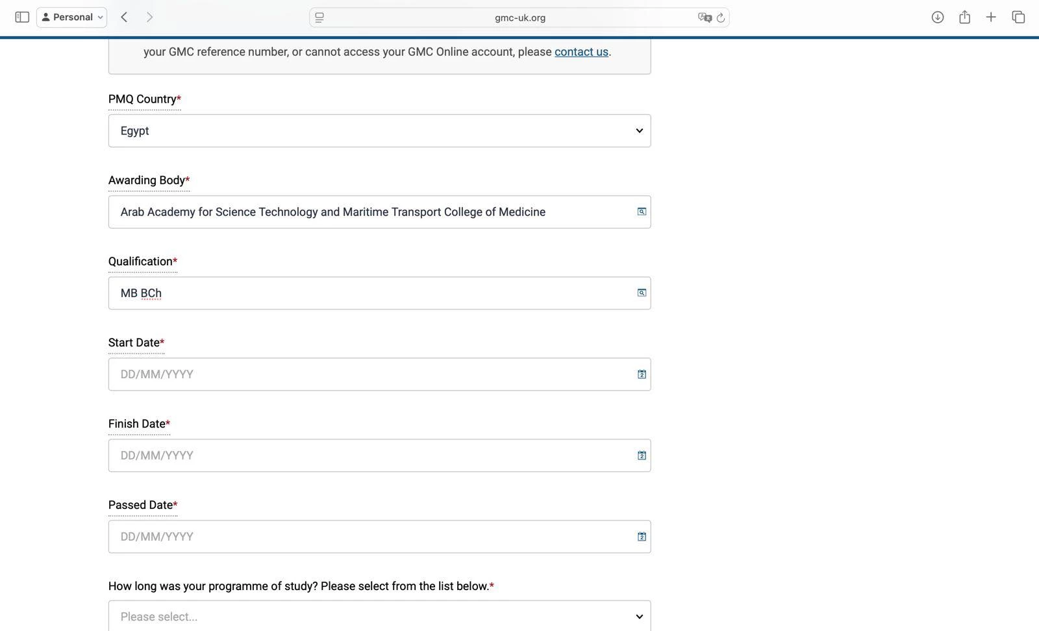Click the Share icon
Screen dimensions: 1039x631
point(964,18)
